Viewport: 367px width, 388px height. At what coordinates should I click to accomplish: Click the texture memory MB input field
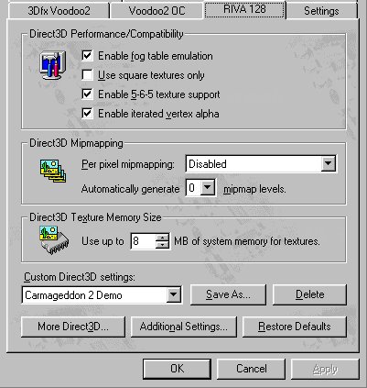143,241
